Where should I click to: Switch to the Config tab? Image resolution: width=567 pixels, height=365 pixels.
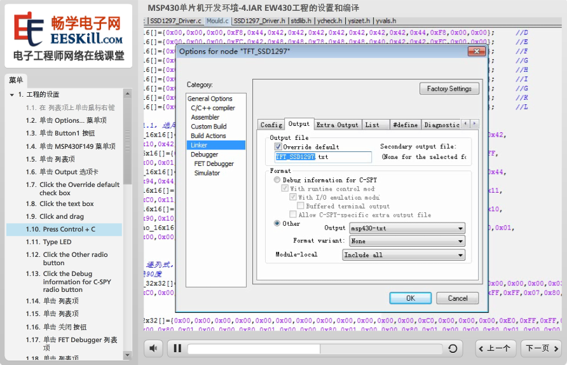click(x=271, y=125)
